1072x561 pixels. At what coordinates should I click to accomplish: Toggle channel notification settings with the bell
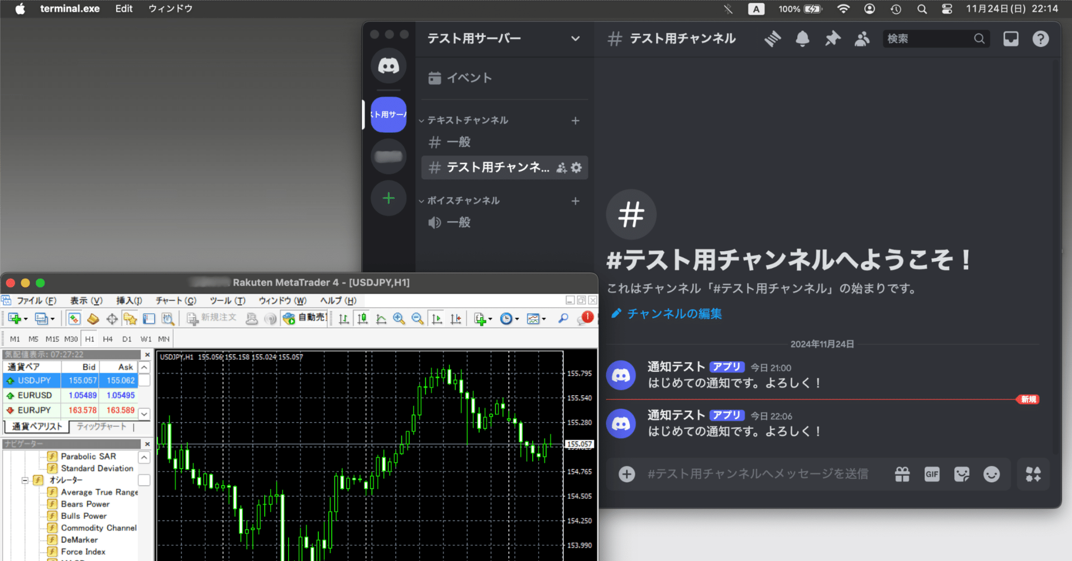pos(802,39)
